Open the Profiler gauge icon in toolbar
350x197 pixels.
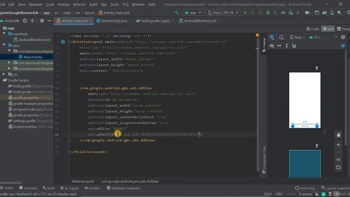coord(283,13)
